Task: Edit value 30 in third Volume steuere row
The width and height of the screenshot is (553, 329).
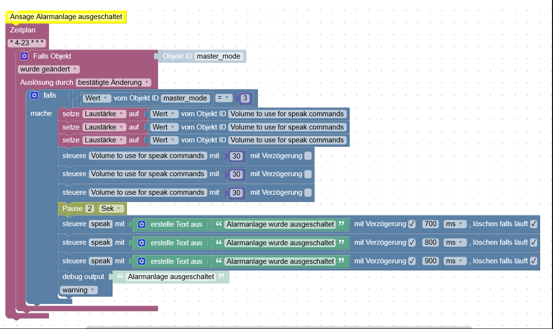Action: (x=236, y=193)
